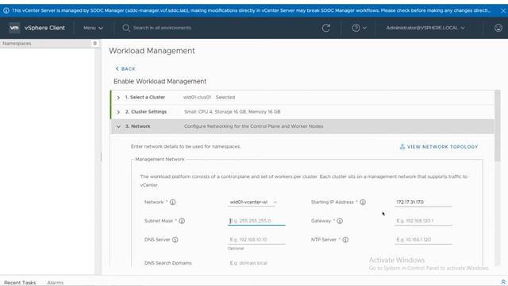This screenshot has height=286, width=508.
Task: Open the Menu dropdown
Action: tap(93, 28)
